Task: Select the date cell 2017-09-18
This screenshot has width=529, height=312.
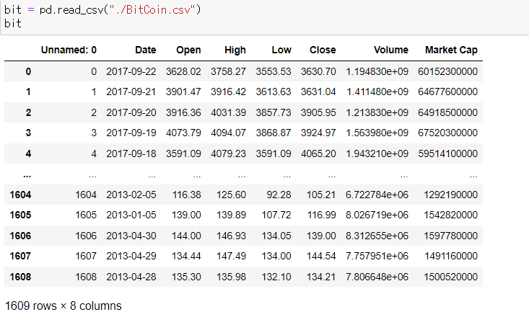Action: (131, 153)
